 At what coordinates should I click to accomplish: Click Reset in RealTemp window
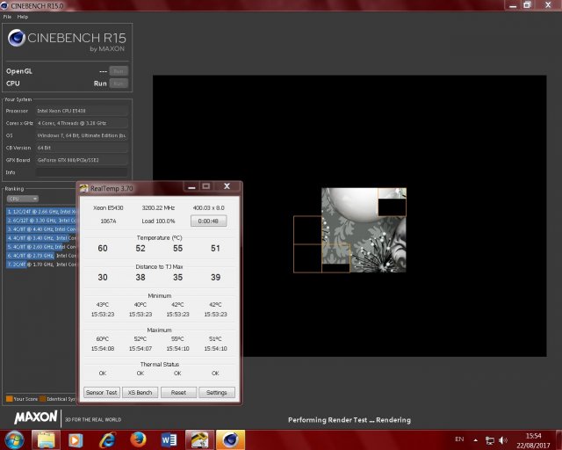[178, 393]
